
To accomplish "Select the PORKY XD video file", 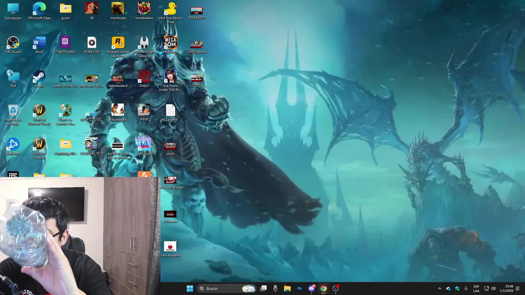I will pyautogui.click(x=91, y=45).
